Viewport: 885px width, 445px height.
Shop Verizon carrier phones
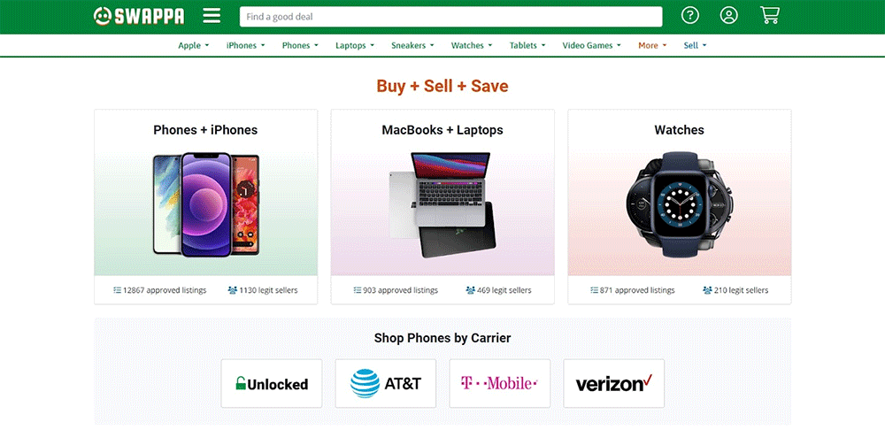point(613,384)
